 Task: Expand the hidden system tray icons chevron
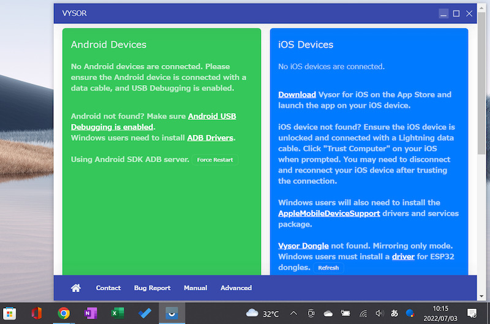(293, 314)
